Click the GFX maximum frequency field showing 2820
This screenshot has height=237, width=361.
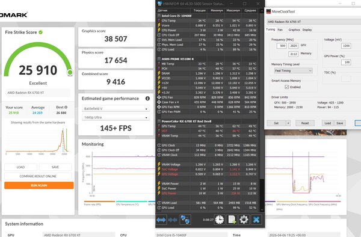294,46
